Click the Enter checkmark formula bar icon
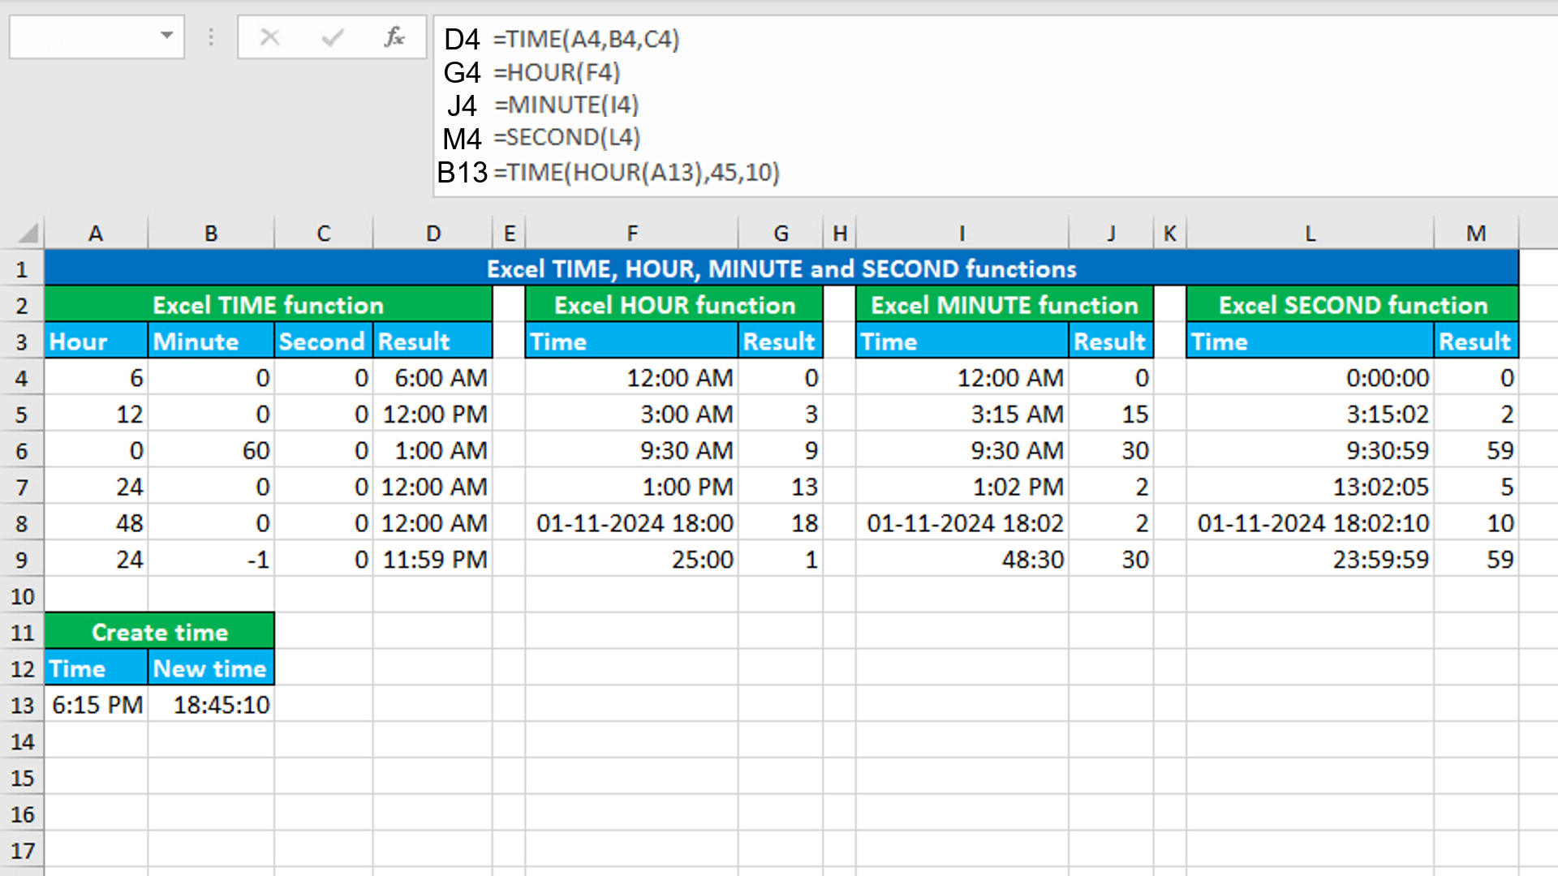Screen dimensions: 1558x876 333,37
